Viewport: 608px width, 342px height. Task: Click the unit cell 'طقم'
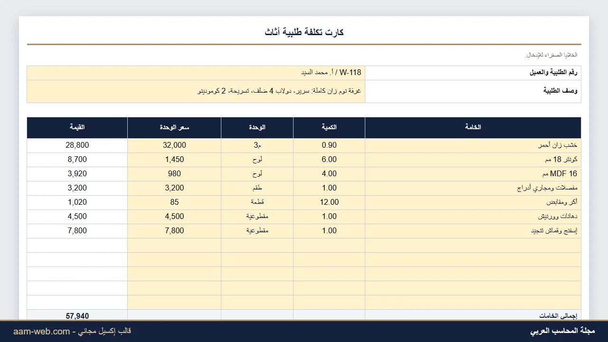pyautogui.click(x=257, y=188)
